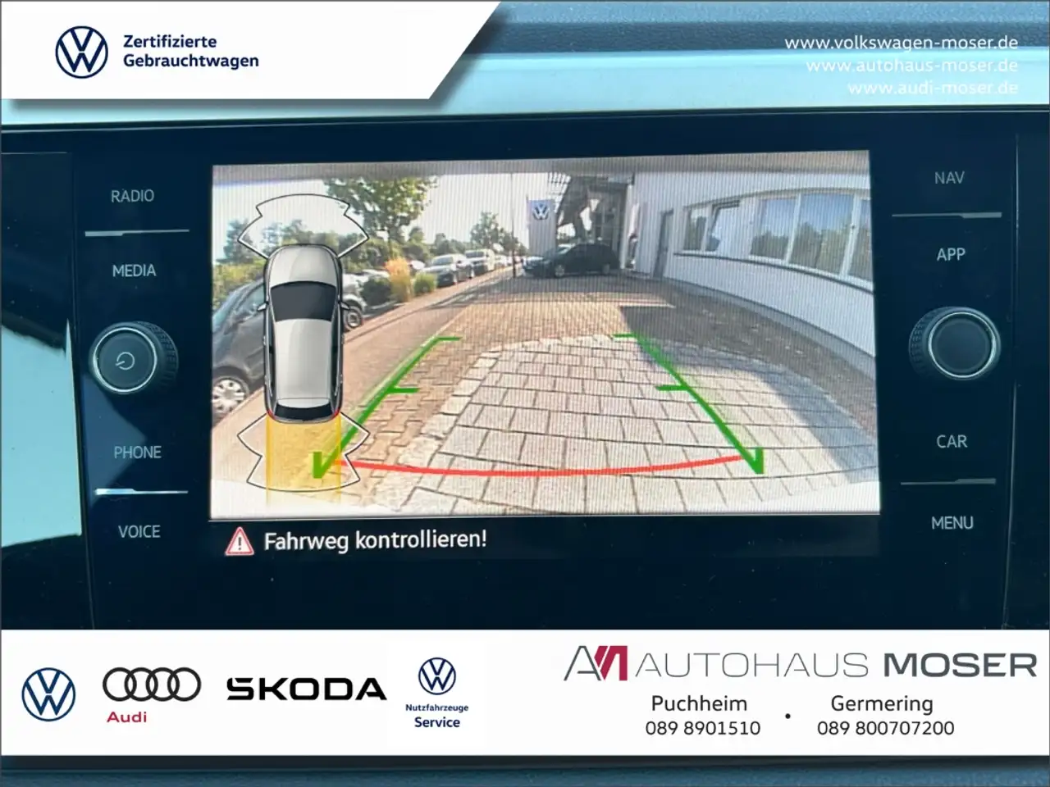This screenshot has width=1050, height=787.
Task: Click the Skoda logo
Action: pos(306,689)
